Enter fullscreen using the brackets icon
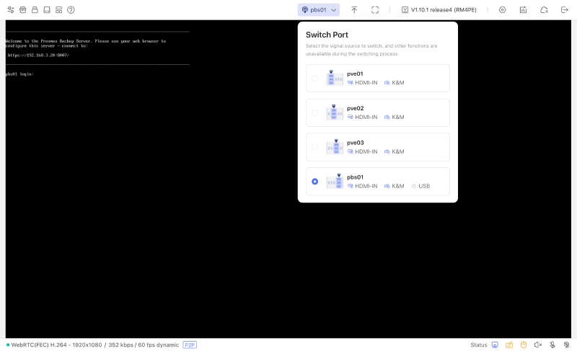The image size is (577, 351). 375,10
